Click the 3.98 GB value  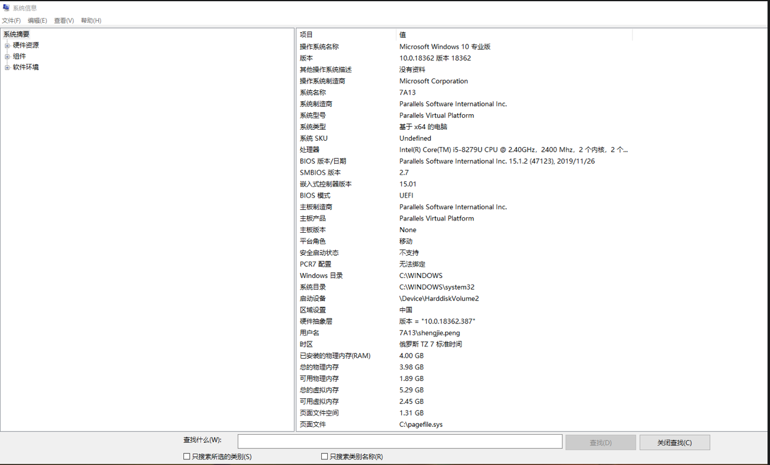[411, 367]
